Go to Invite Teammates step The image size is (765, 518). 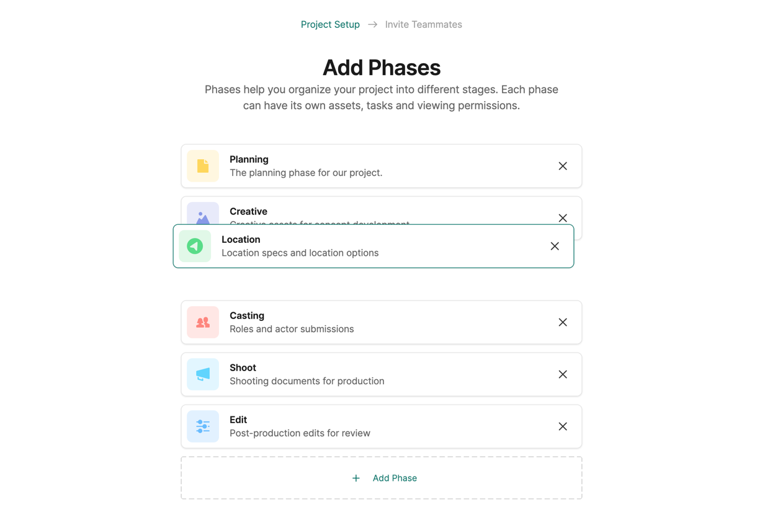pos(423,25)
